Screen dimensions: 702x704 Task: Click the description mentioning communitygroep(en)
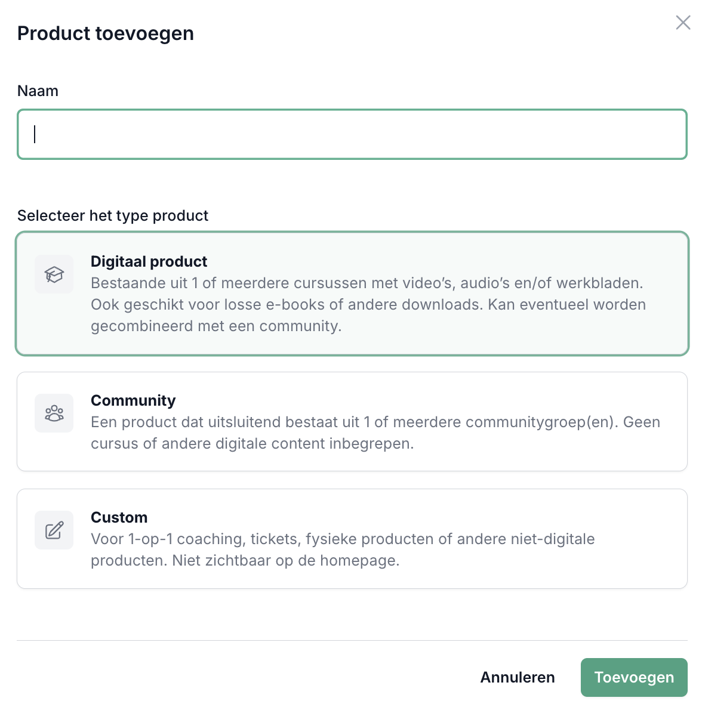[375, 433]
